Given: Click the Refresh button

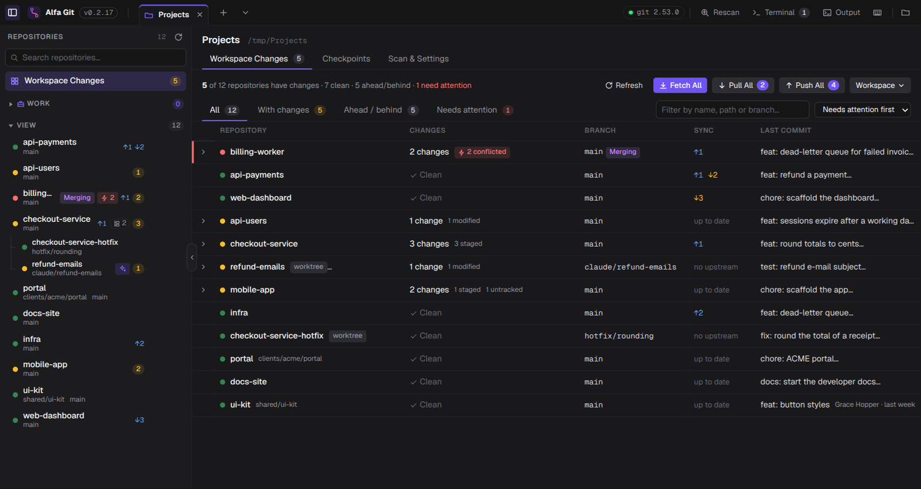Looking at the screenshot, I should tap(624, 86).
